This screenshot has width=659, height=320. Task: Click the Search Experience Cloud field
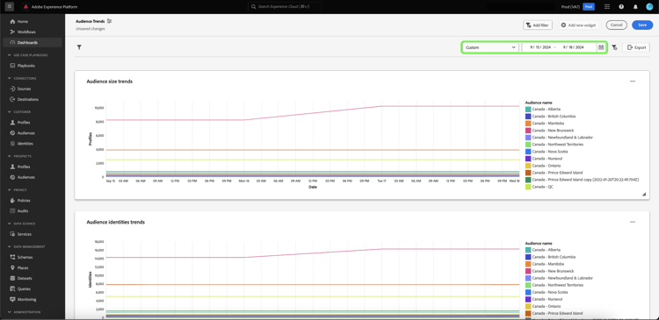285,7
